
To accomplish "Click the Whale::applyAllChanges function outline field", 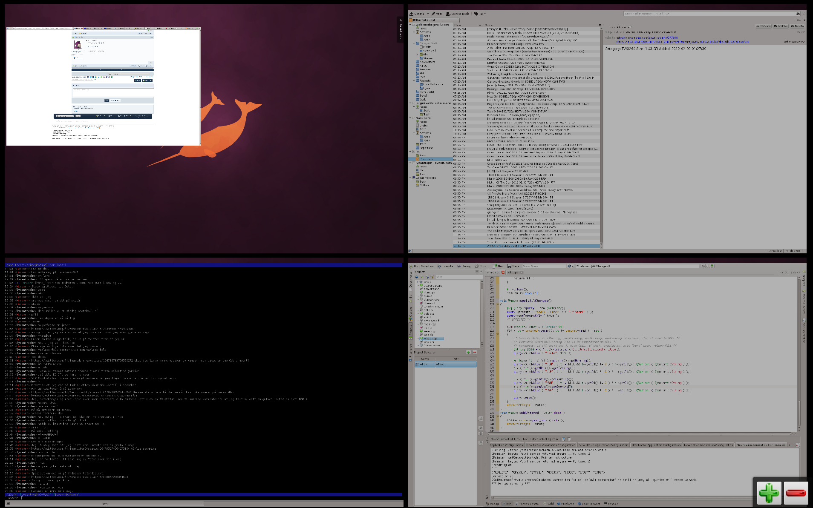I will [x=637, y=266].
